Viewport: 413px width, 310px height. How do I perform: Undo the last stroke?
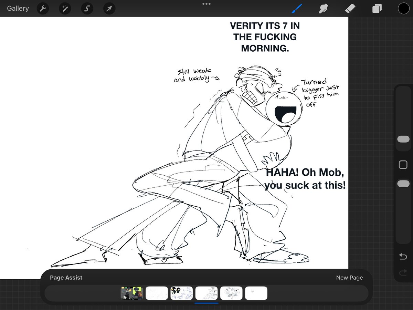[x=403, y=257]
